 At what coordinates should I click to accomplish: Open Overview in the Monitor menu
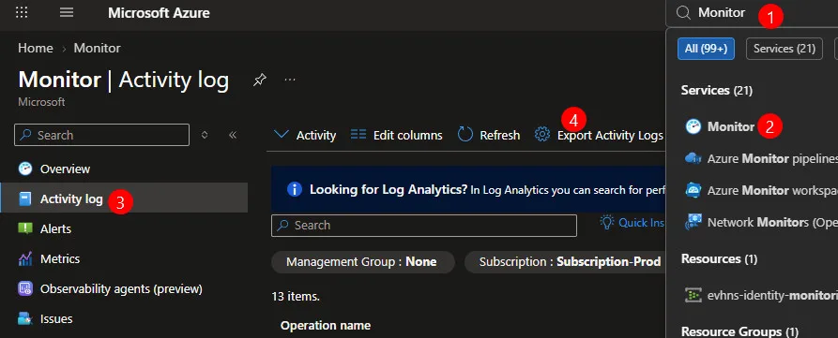coord(65,169)
